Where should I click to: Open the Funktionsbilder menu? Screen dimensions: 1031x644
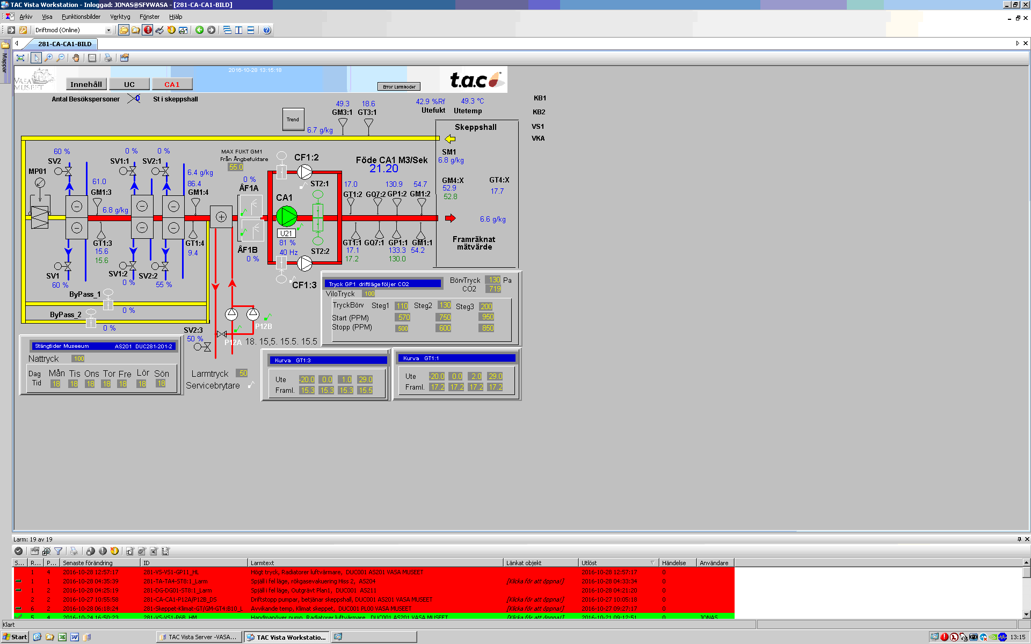(x=81, y=17)
